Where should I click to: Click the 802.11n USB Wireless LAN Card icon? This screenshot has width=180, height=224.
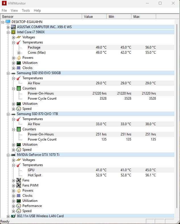[13, 216]
